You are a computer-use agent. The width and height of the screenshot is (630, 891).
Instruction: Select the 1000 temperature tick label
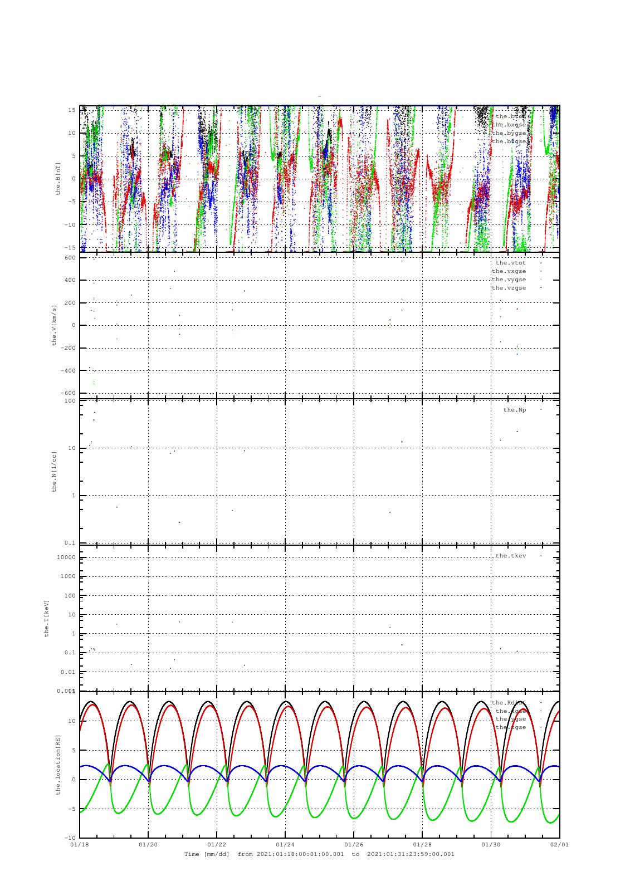68,576
